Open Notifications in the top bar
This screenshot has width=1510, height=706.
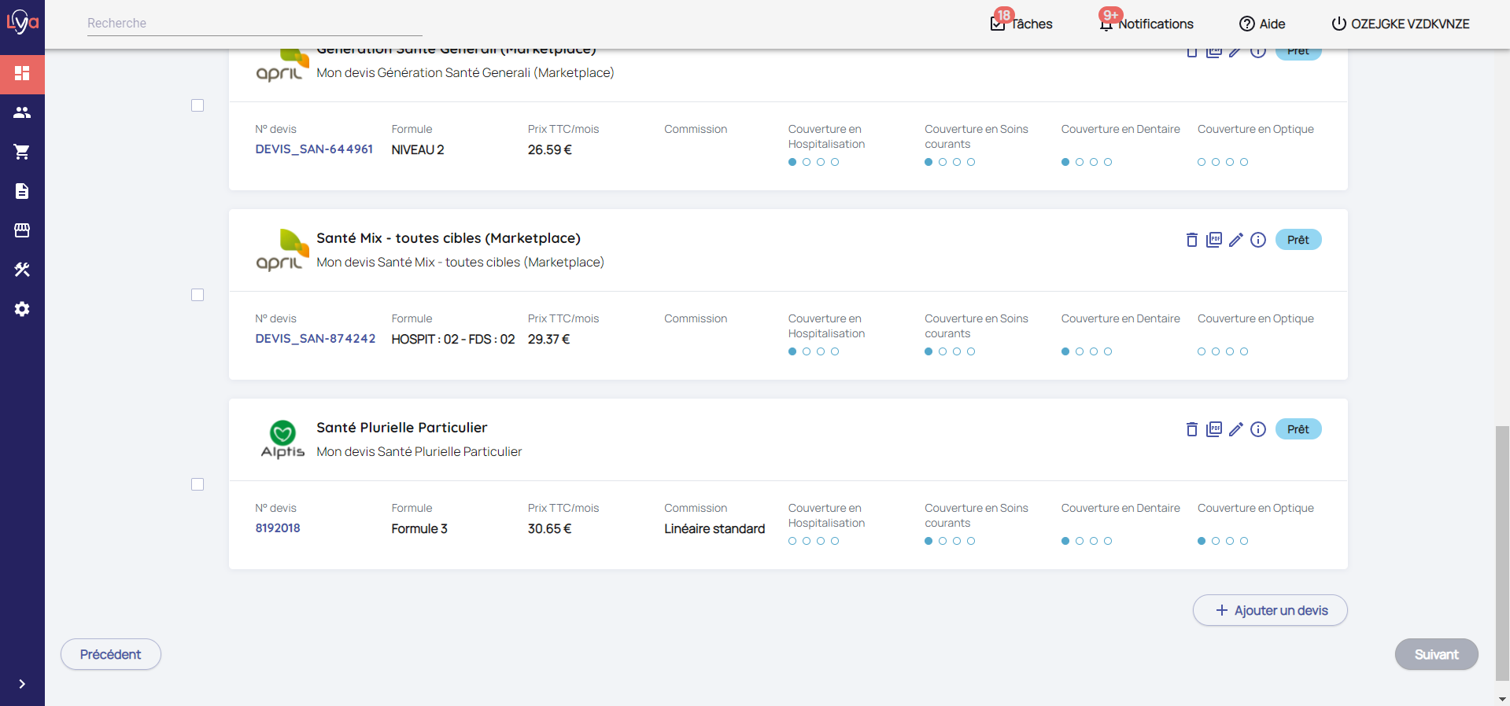(x=1146, y=24)
